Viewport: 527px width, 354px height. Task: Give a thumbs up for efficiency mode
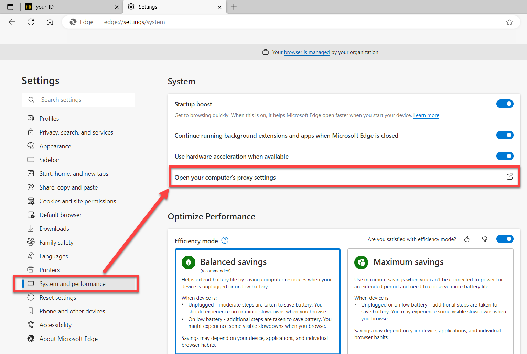coord(467,239)
